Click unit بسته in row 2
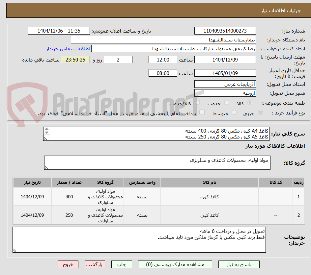The image size is (311, 275). (x=142, y=215)
